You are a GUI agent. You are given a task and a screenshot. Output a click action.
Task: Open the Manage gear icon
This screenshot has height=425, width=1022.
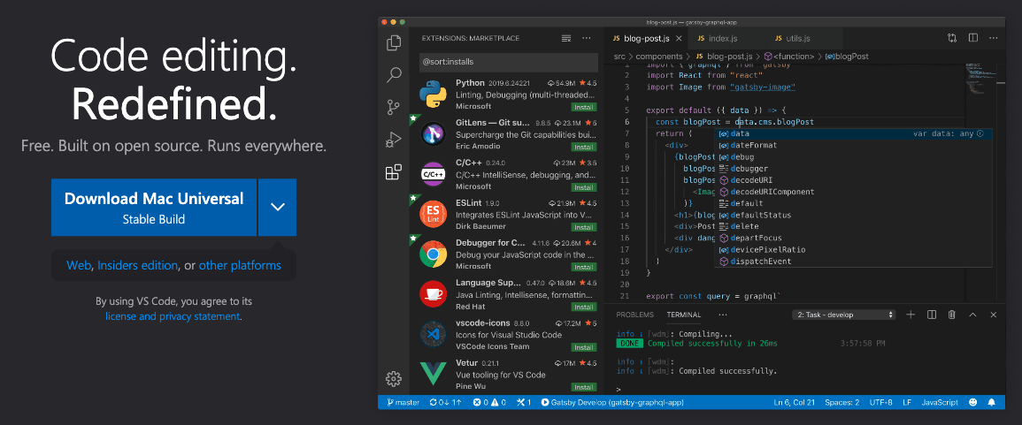pos(394,379)
